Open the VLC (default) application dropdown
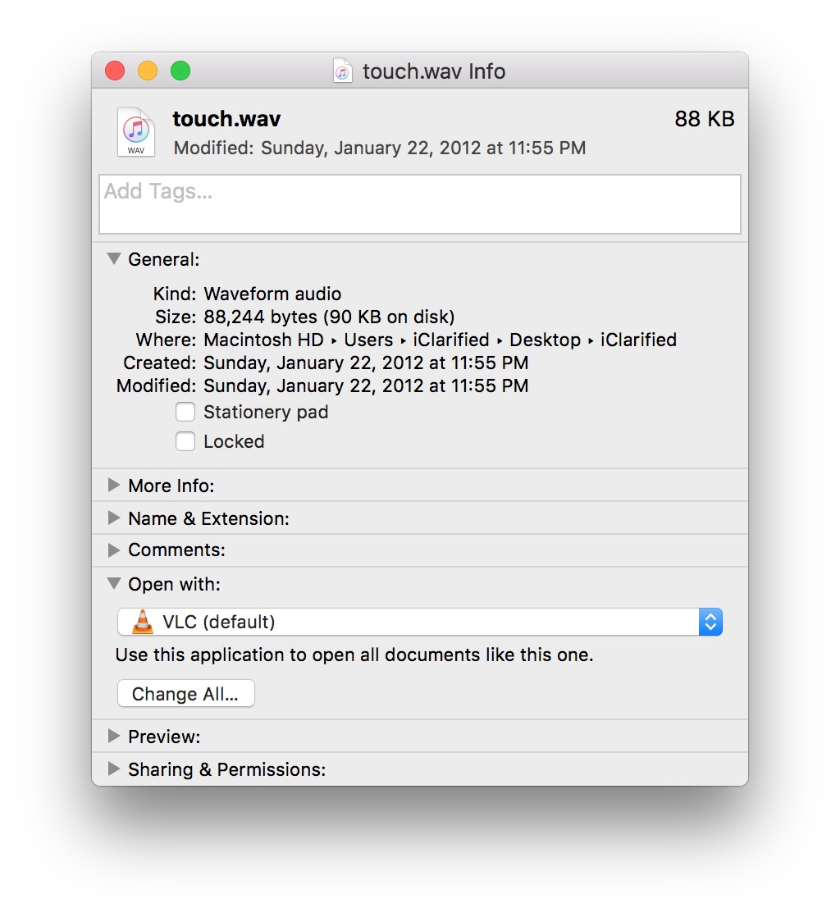Screen dimensions: 840x917 pyautogui.click(x=420, y=622)
